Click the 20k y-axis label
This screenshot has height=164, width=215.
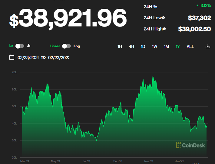coord(14,157)
